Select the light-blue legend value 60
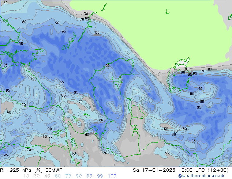Viewport: 232px width, 179px height. [x=58, y=176]
